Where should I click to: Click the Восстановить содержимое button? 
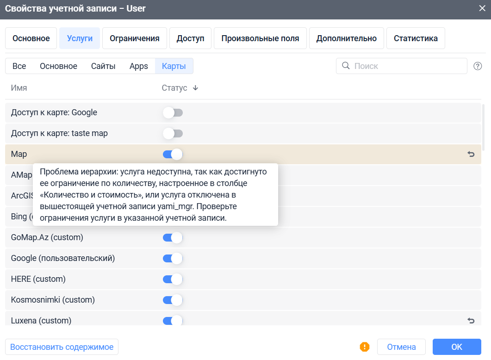pos(62,347)
